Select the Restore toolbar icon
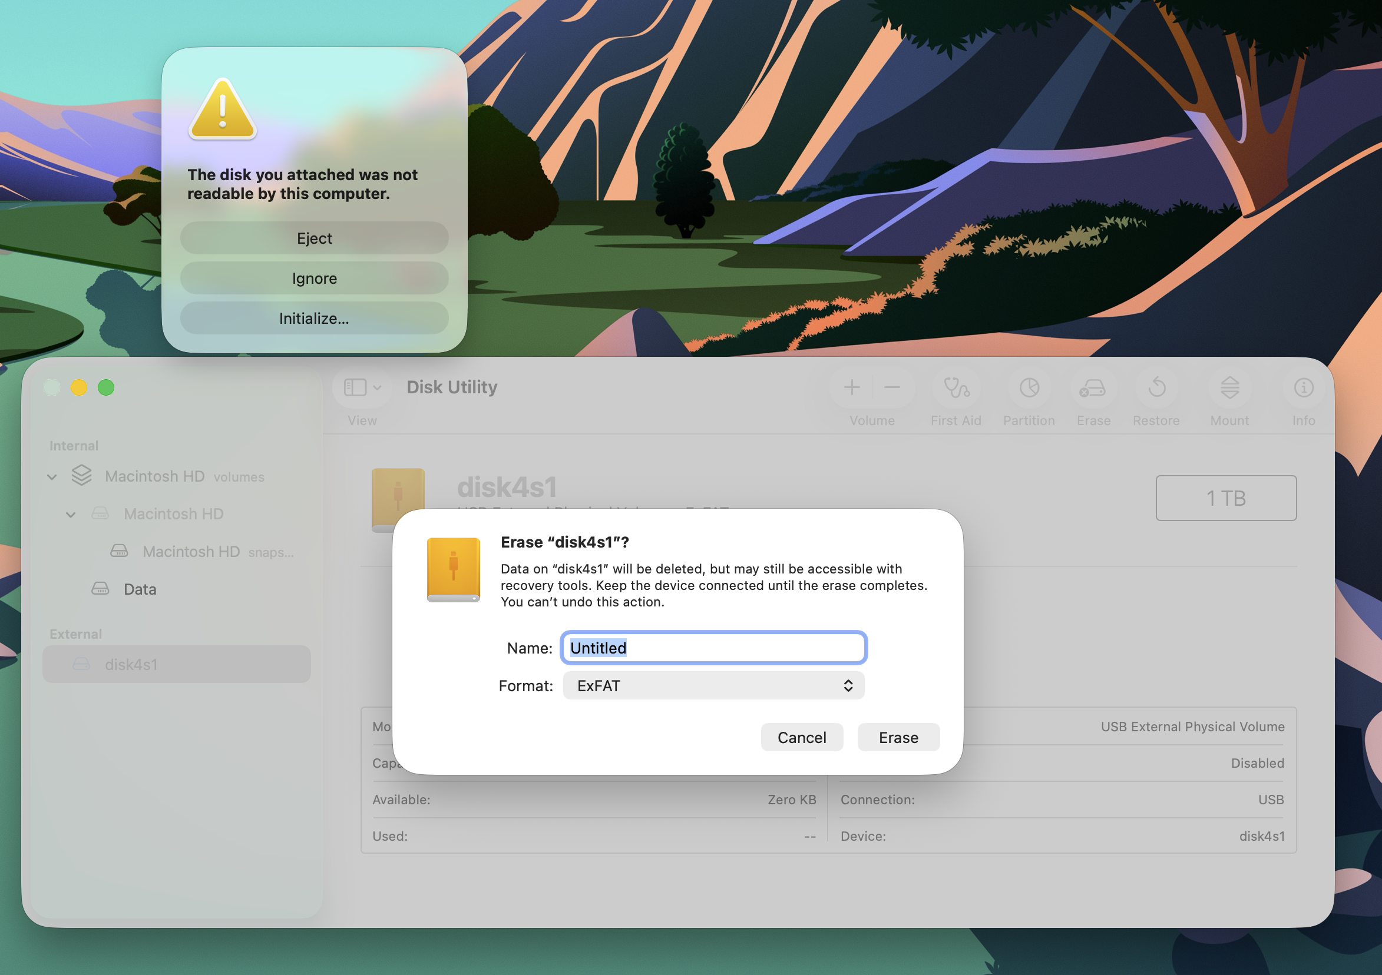Viewport: 1382px width, 975px height. [1156, 388]
